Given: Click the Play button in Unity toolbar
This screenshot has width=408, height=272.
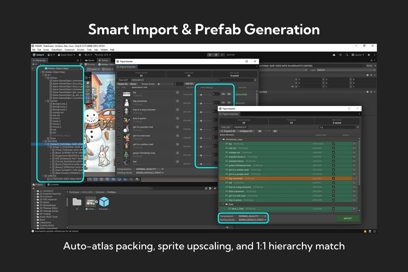Looking at the screenshot, I should (x=210, y=55).
